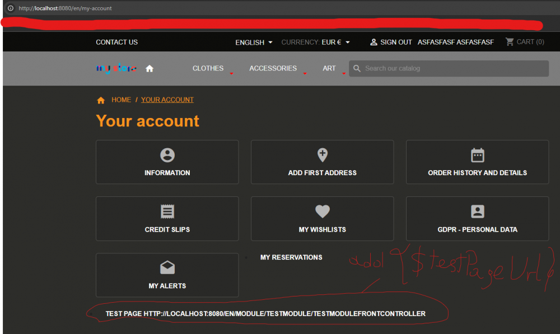The width and height of the screenshot is (560, 334).
Task: Click the map pin icon to add first address
Action: [x=322, y=155]
